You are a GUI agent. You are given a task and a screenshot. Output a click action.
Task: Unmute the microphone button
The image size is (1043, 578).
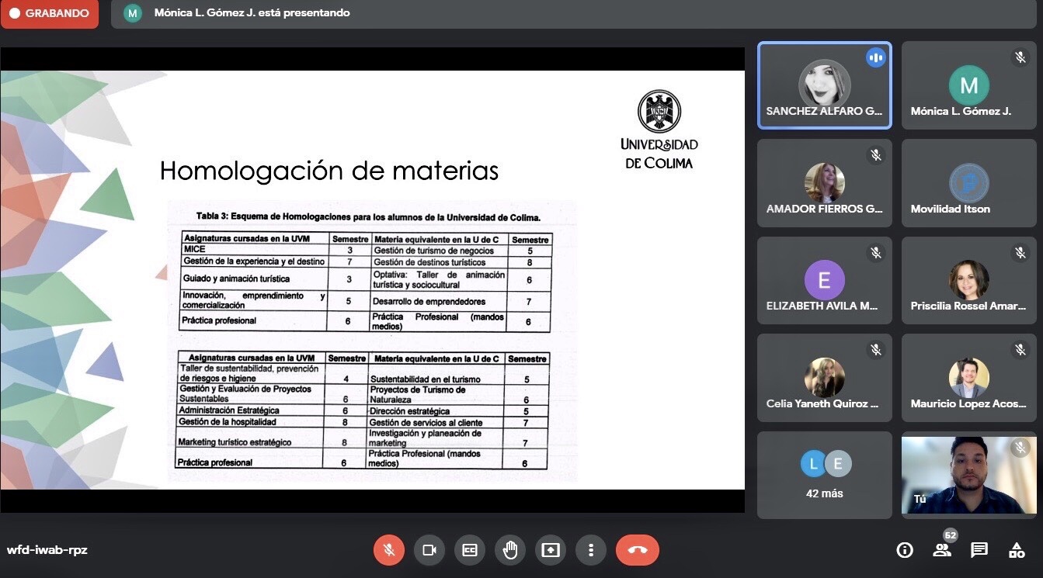pos(389,550)
